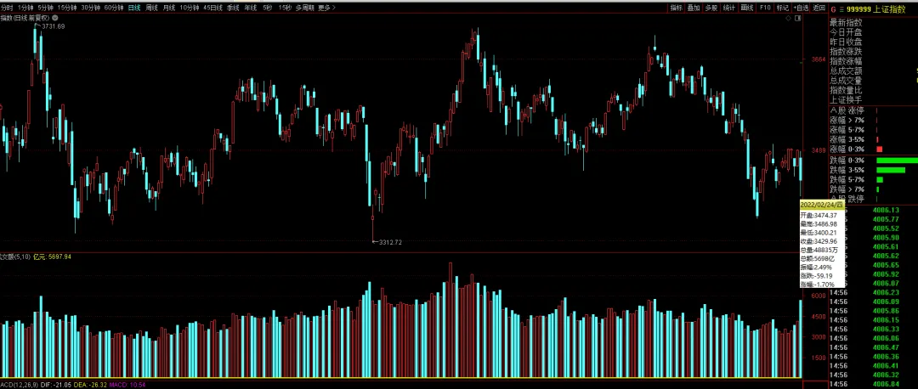This screenshot has width=918, height=389.
Task: Click the 总成交量 row label
Action: point(846,81)
